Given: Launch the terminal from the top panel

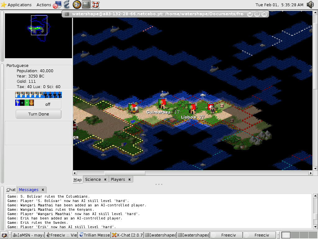Looking at the screenshot, I should point(86,4).
